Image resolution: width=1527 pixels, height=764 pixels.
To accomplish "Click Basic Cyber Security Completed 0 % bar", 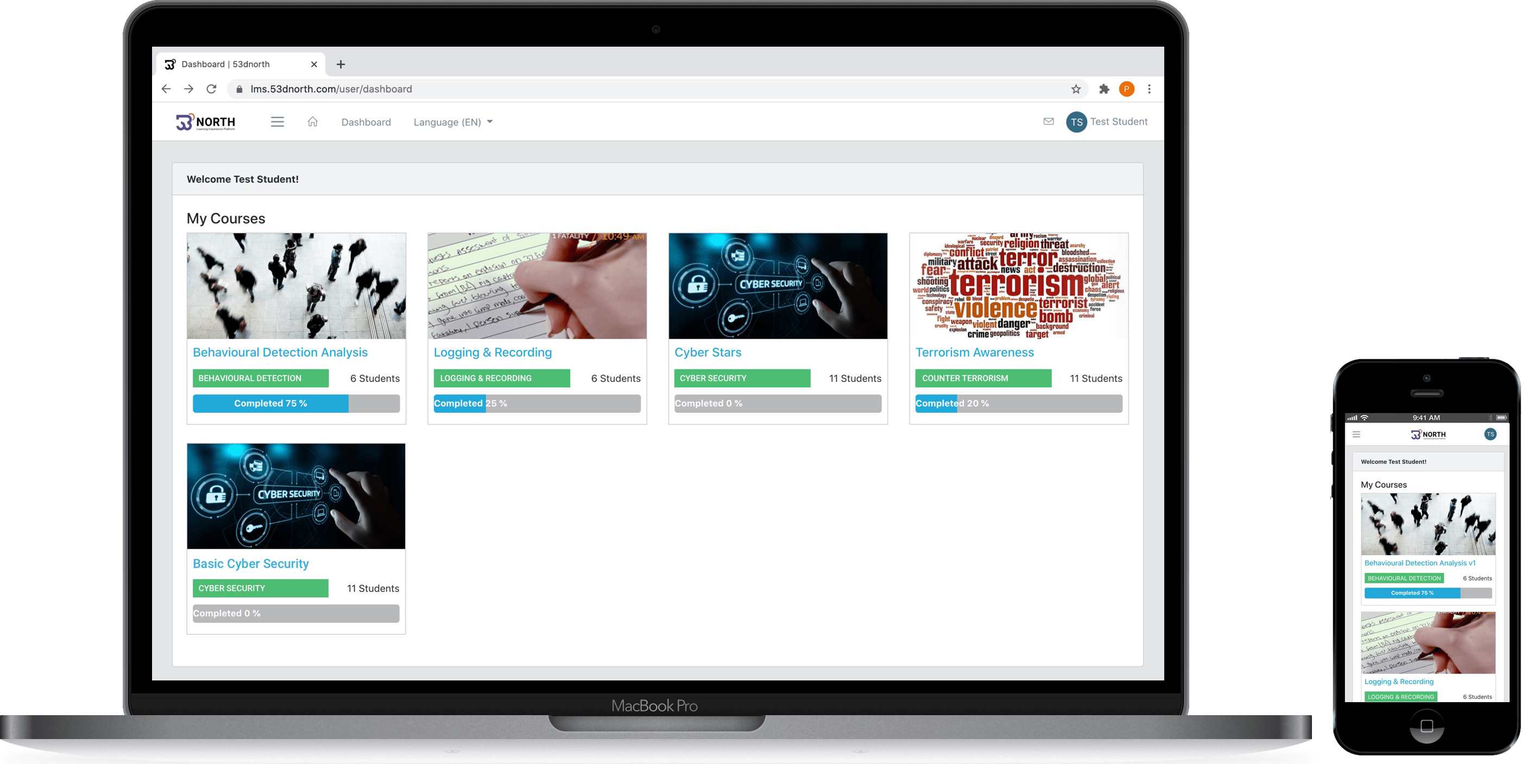I will coord(296,613).
